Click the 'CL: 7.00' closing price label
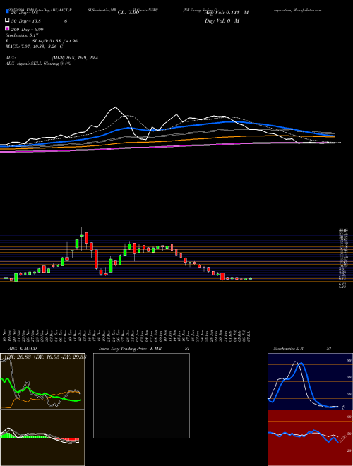 (128, 13)
